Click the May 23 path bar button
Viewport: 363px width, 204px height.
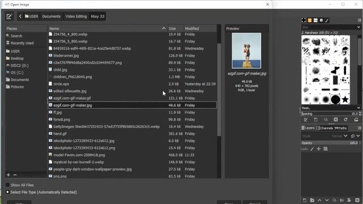click(98, 16)
